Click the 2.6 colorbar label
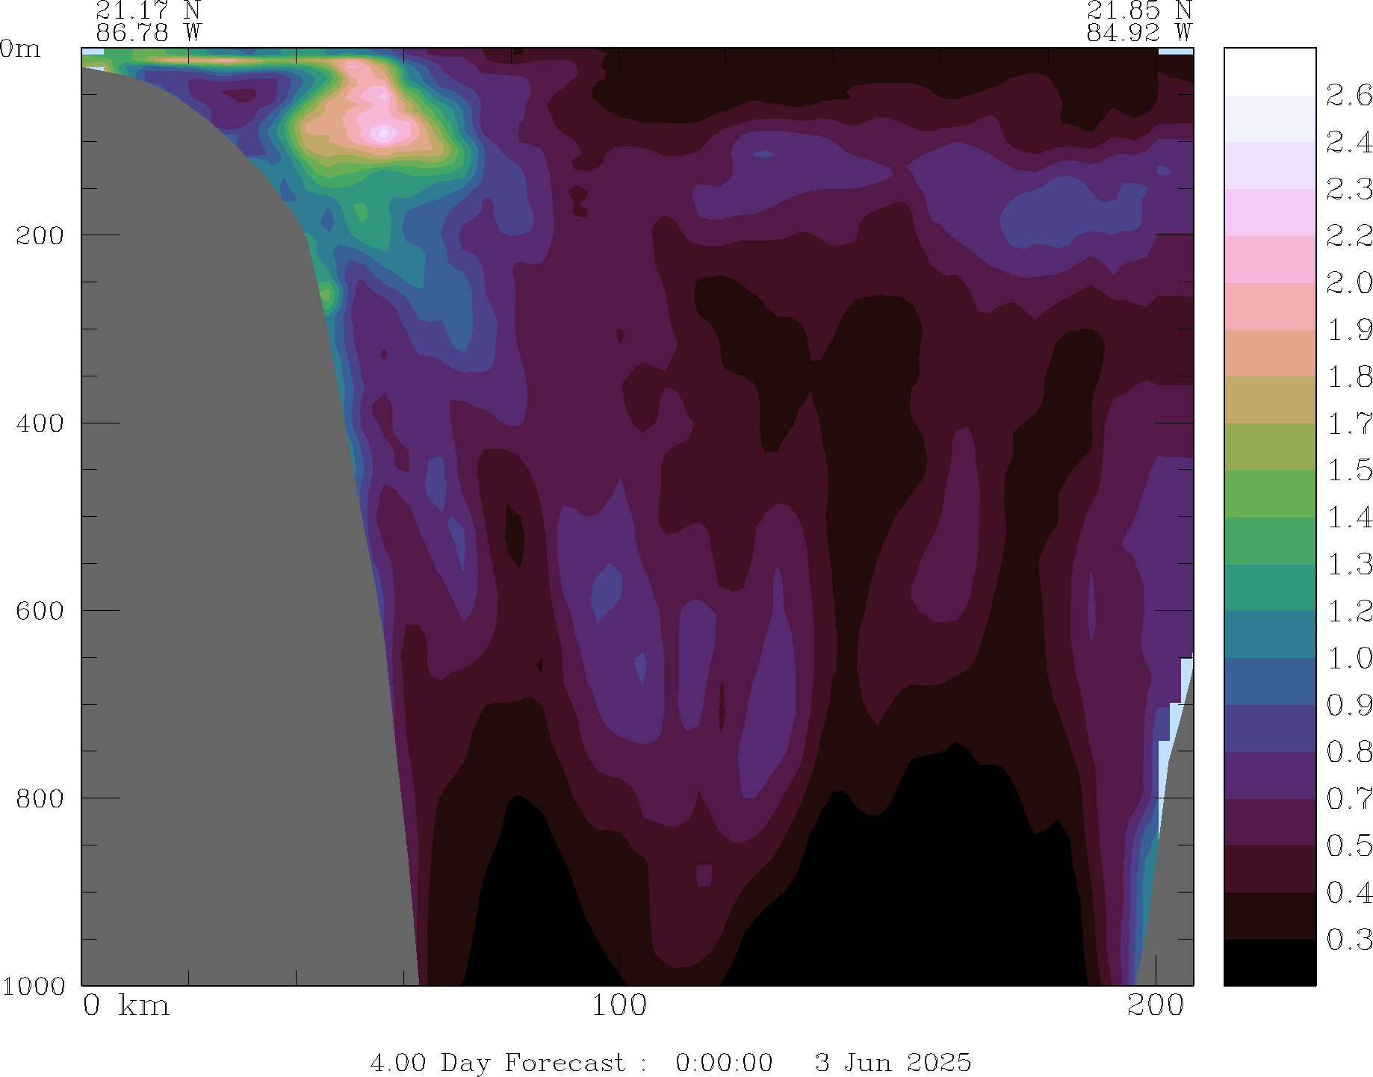The height and width of the screenshot is (1077, 1373). (1348, 96)
